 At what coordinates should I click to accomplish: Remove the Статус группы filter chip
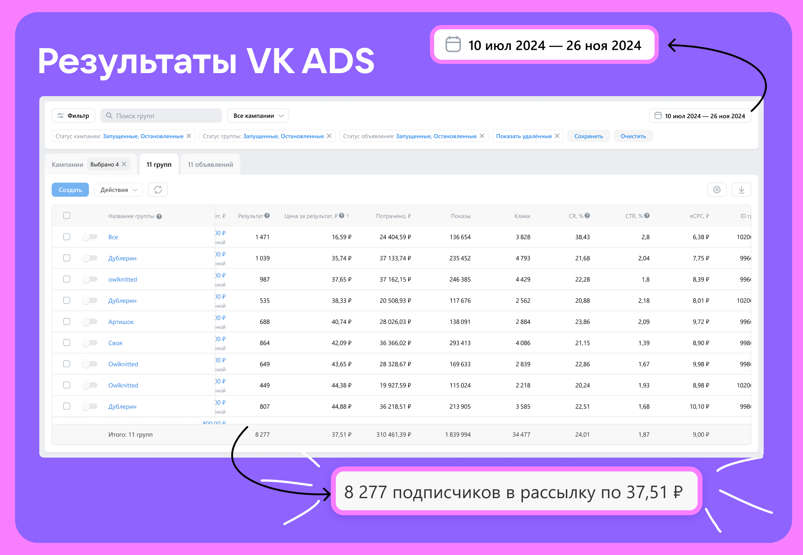click(329, 136)
